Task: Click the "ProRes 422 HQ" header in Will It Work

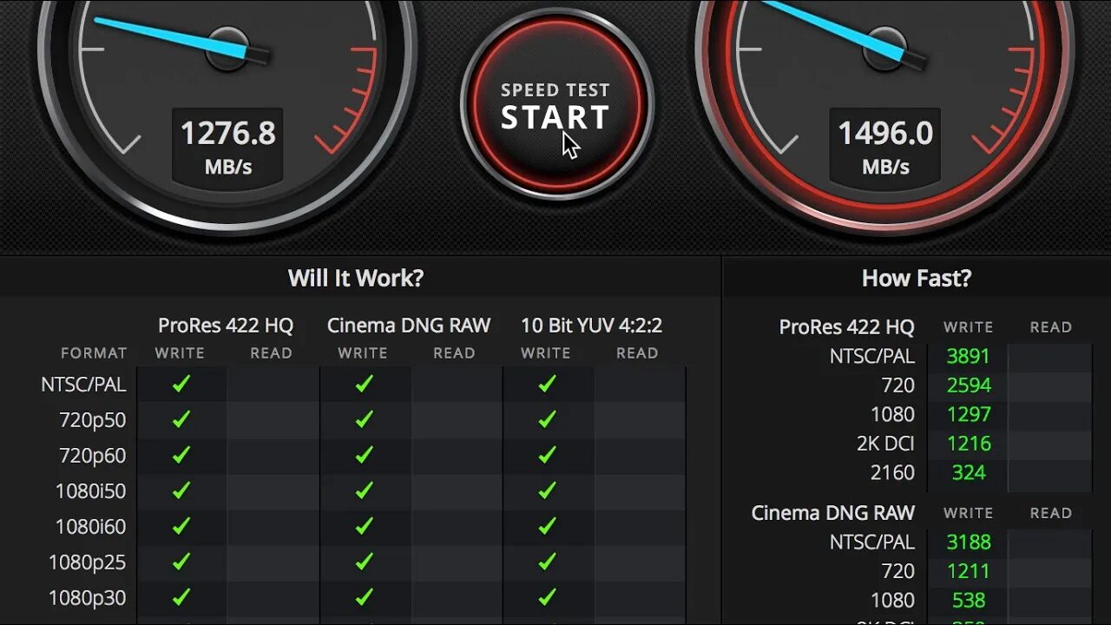Action: coord(226,326)
